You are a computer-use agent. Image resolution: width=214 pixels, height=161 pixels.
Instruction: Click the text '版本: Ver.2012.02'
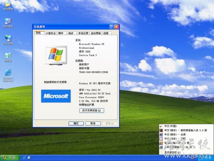point(90,90)
